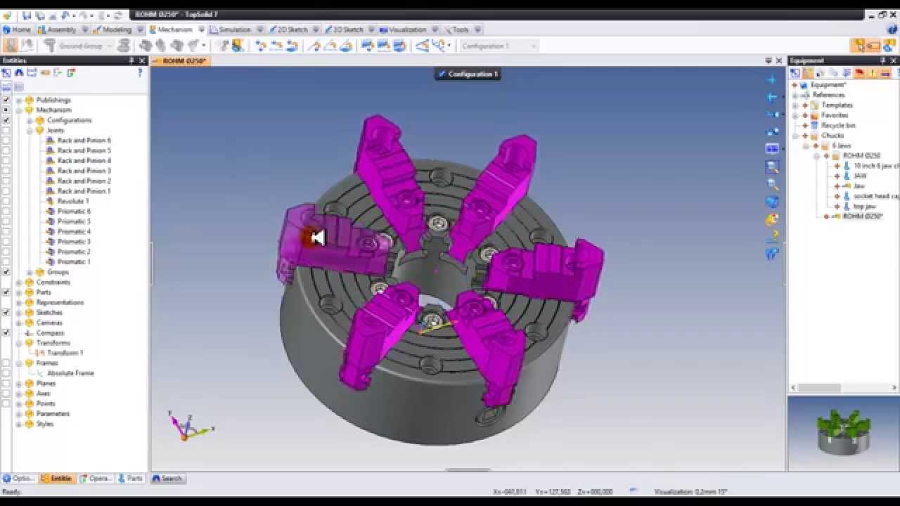The height and width of the screenshot is (506, 900).
Task: Open the Home ribbon tab
Action: (x=17, y=30)
